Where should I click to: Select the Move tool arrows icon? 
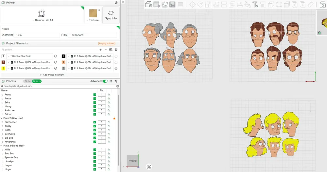click(x=192, y=4)
